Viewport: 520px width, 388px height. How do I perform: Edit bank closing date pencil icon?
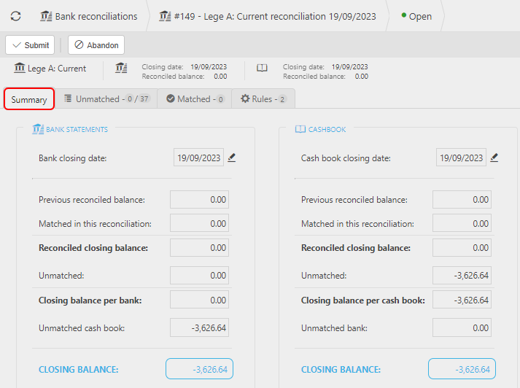(x=232, y=158)
